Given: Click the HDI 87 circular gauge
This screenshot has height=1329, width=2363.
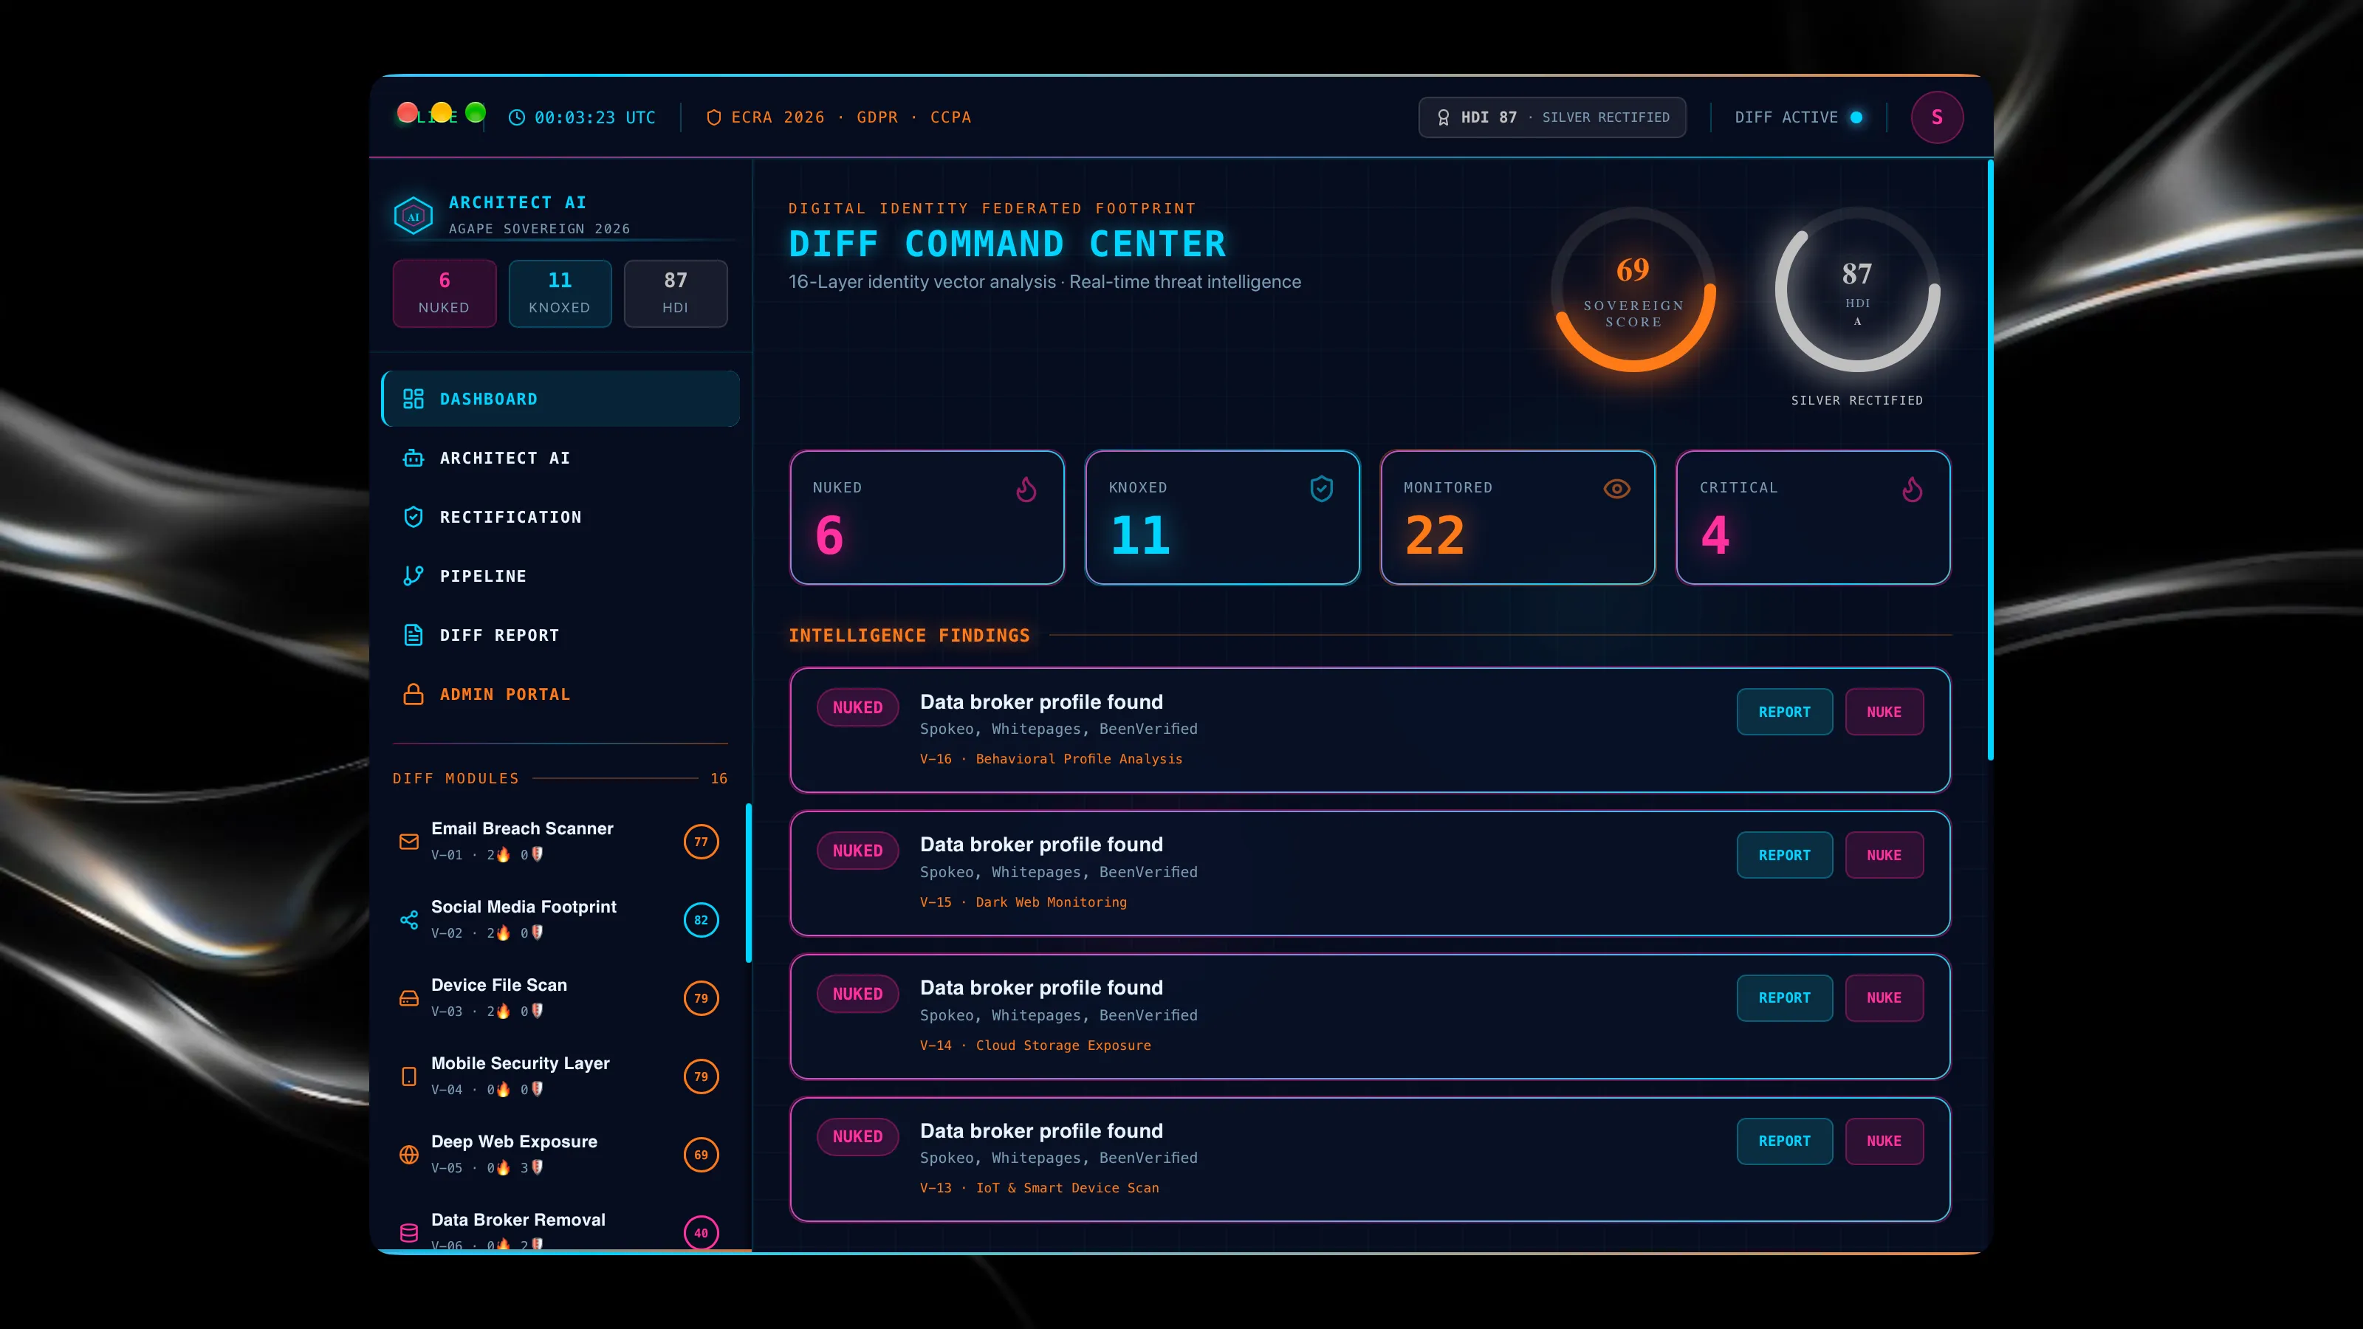Looking at the screenshot, I should pos(1858,290).
